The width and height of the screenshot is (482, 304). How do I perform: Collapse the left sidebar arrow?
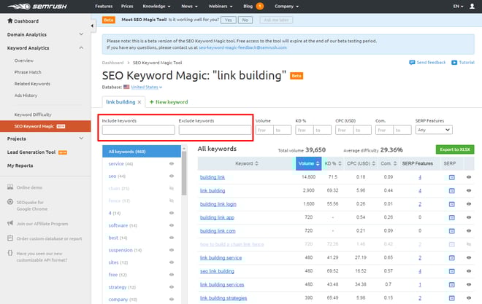click(x=92, y=26)
